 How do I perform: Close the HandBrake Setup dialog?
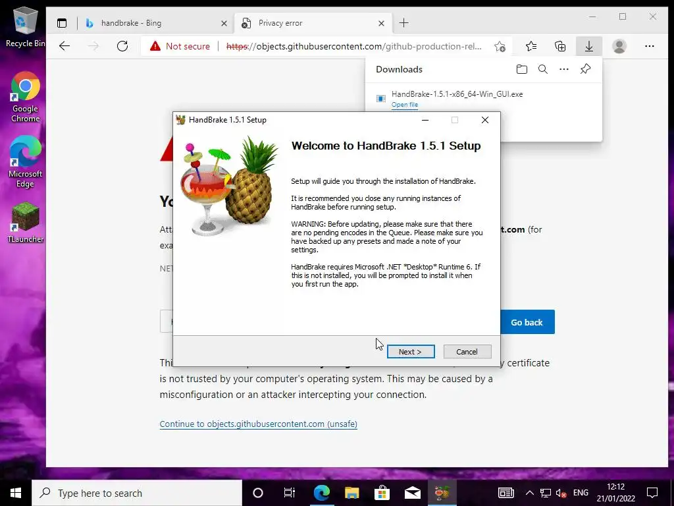485,120
